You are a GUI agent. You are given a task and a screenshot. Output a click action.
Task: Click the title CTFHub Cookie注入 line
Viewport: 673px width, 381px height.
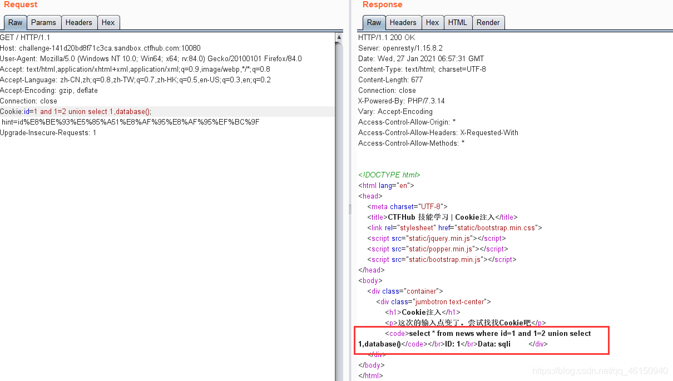[x=442, y=217]
